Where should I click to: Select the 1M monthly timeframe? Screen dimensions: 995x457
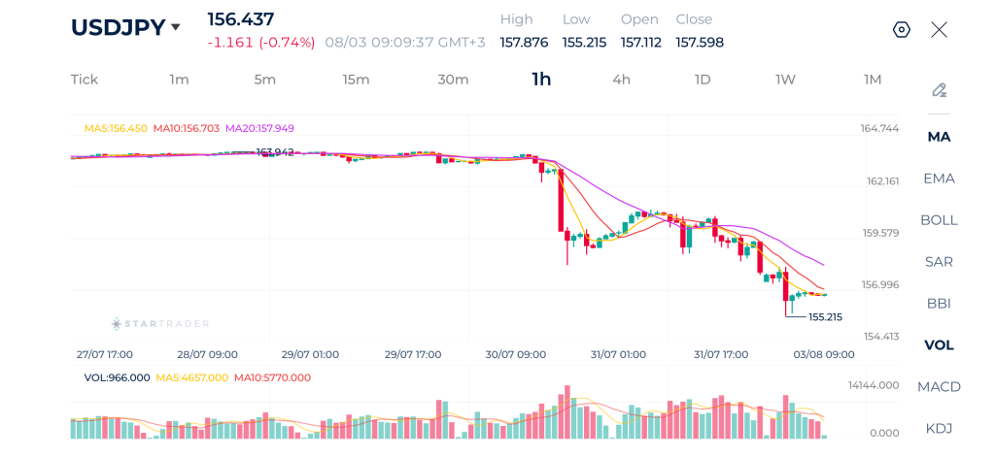[873, 80]
